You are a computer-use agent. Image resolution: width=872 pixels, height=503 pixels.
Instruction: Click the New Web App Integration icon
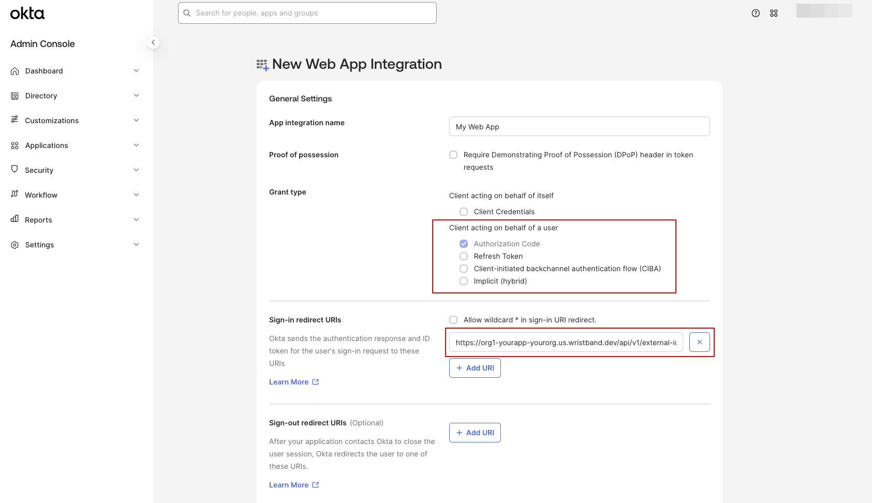(263, 65)
